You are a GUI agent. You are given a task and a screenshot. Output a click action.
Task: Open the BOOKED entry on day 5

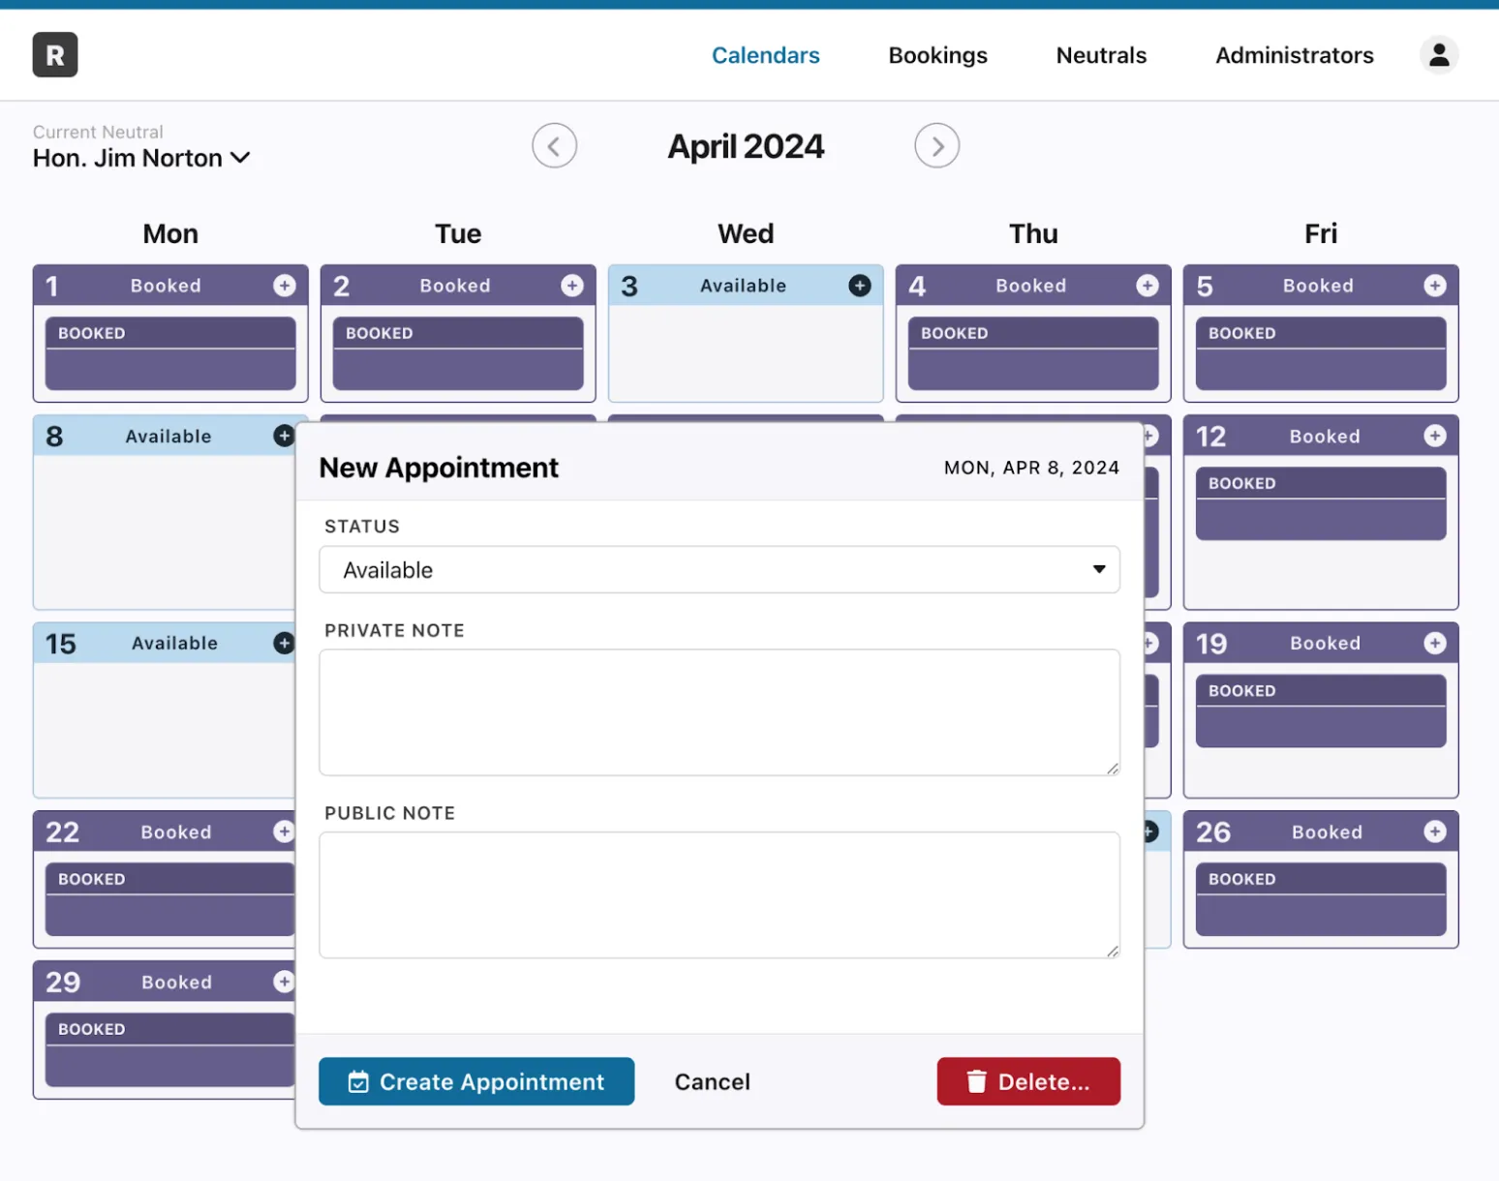coord(1321,353)
